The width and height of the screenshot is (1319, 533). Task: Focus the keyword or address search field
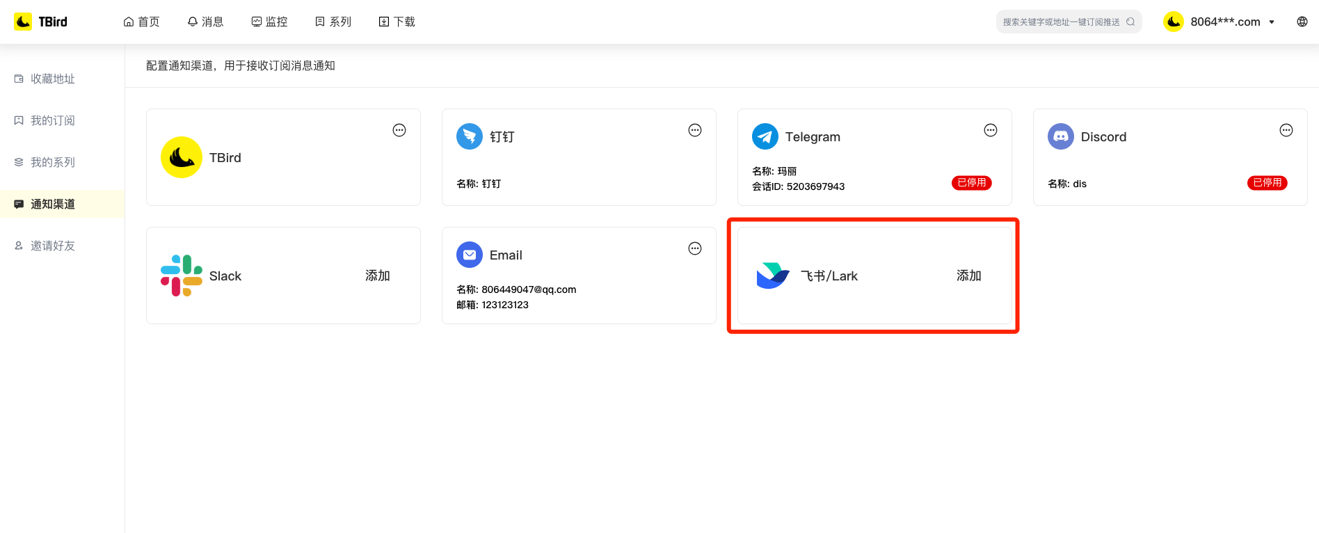point(1061,22)
